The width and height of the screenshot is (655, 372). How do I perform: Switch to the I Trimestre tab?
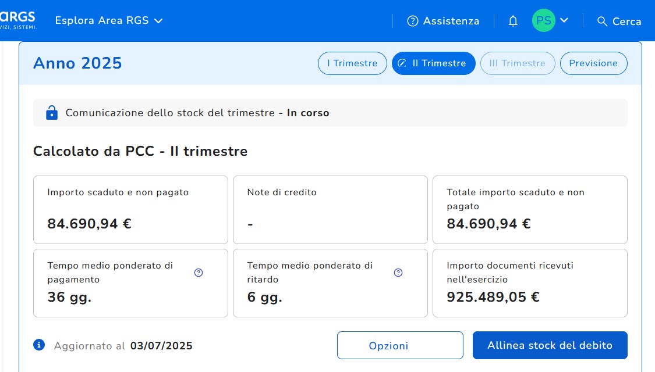coord(352,63)
